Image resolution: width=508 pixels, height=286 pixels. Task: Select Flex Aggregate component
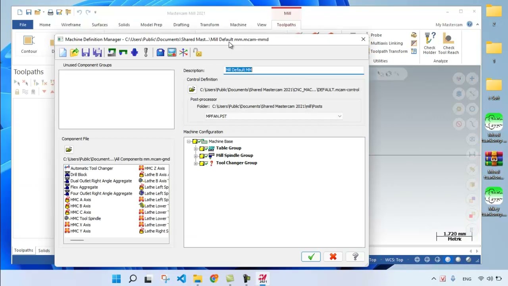click(x=81, y=187)
